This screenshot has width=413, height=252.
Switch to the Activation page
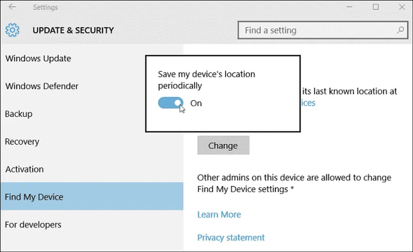pos(25,169)
